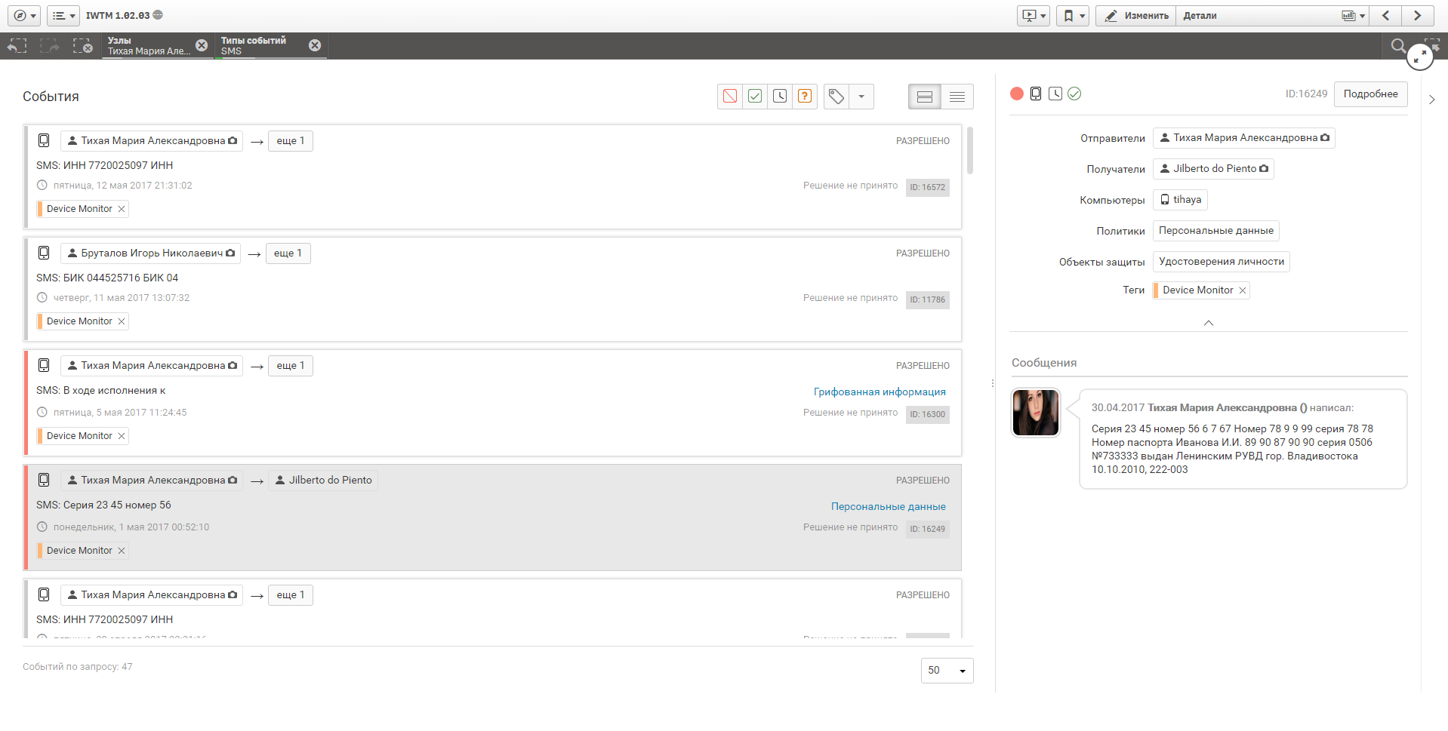Toggle fullscreen expand round button
Viewport: 1448px width, 731px height.
[x=1420, y=57]
